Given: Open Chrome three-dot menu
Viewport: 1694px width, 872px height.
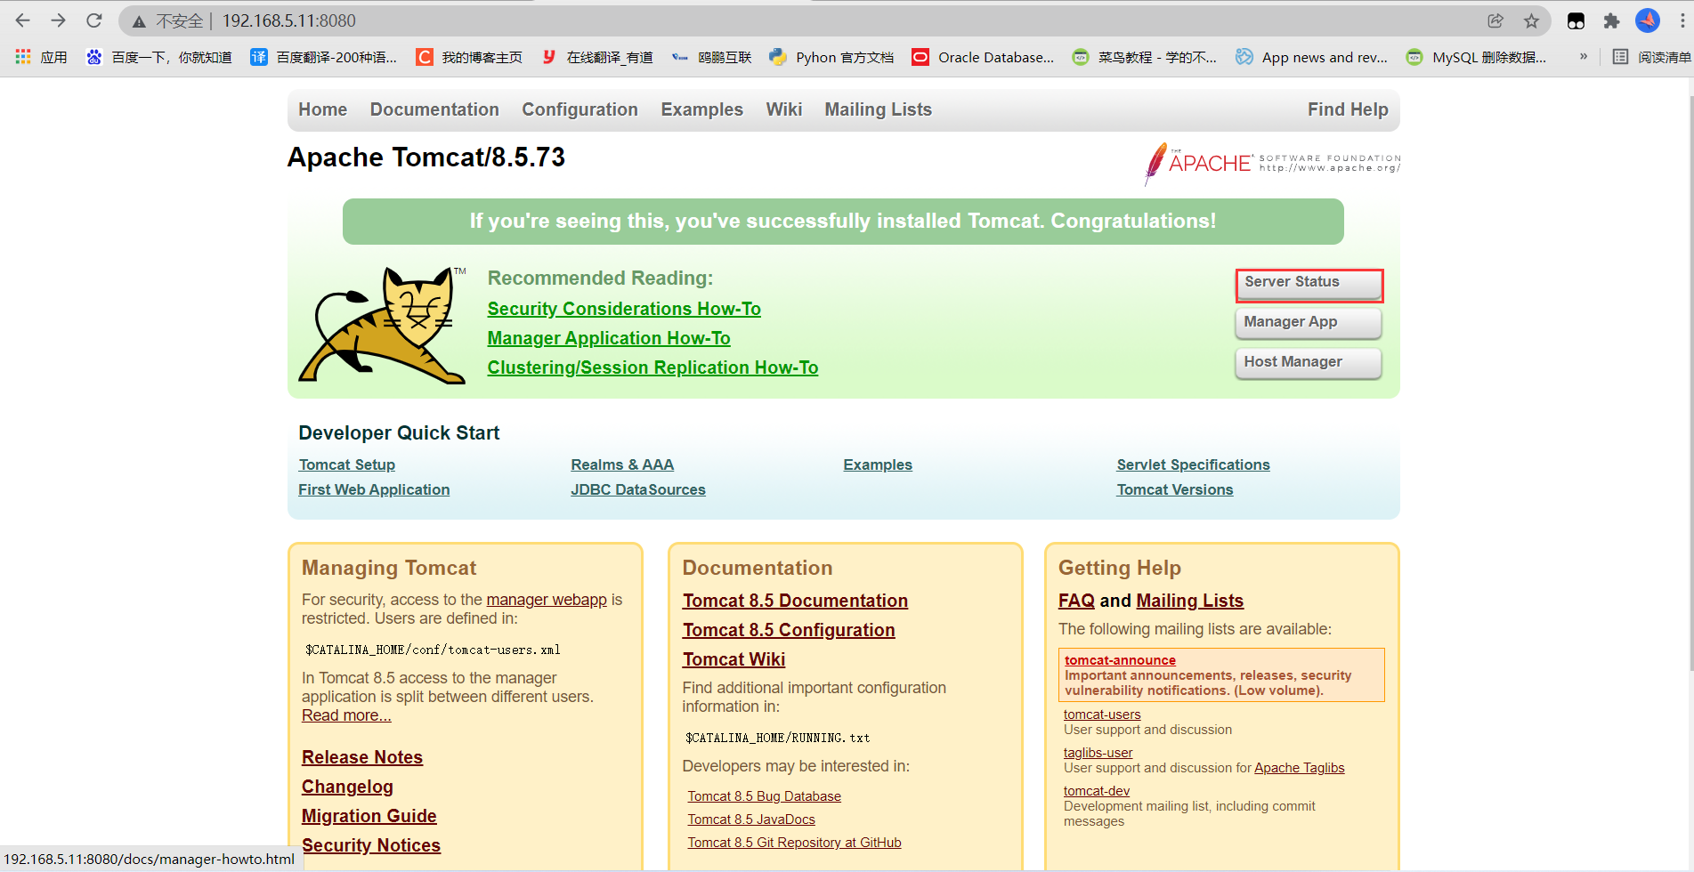Looking at the screenshot, I should pyautogui.click(x=1682, y=20).
